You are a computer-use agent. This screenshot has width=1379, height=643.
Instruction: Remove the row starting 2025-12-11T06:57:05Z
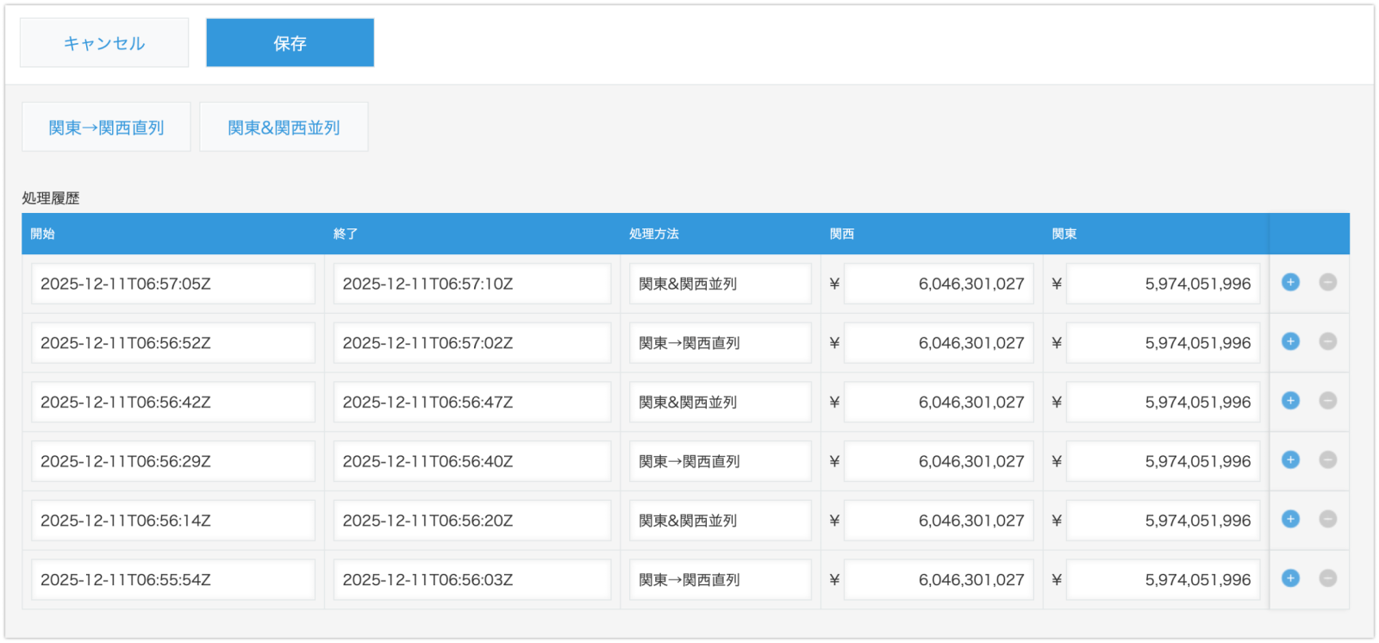pos(1327,283)
